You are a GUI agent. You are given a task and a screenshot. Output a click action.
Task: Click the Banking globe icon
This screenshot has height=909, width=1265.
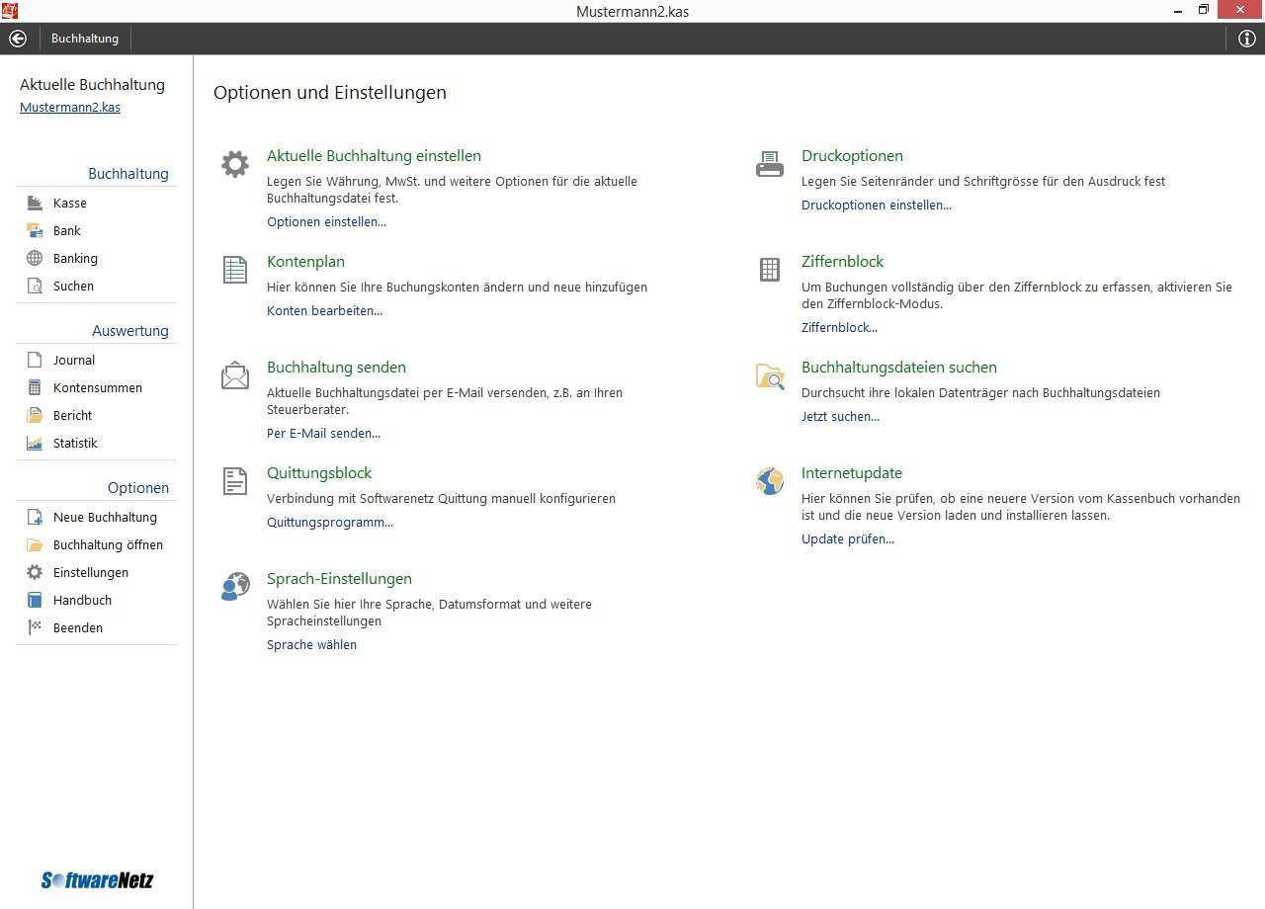click(x=35, y=258)
